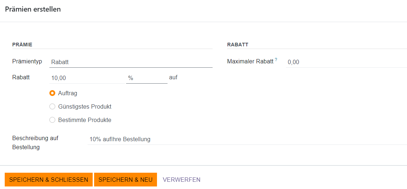Viewport: 407px width, 189px height.
Task: Click the help question mark beside Maximaler Rabatt
Action: [276, 60]
